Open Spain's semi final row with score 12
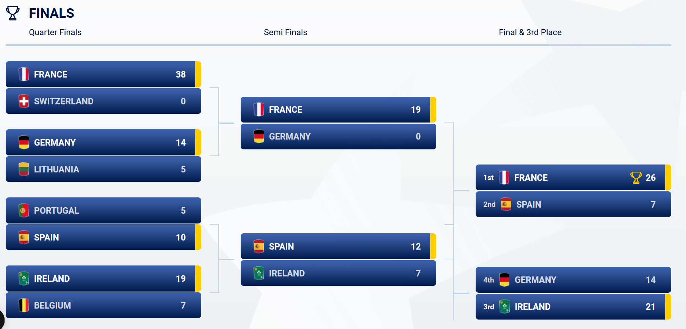The image size is (686, 329). coord(337,246)
